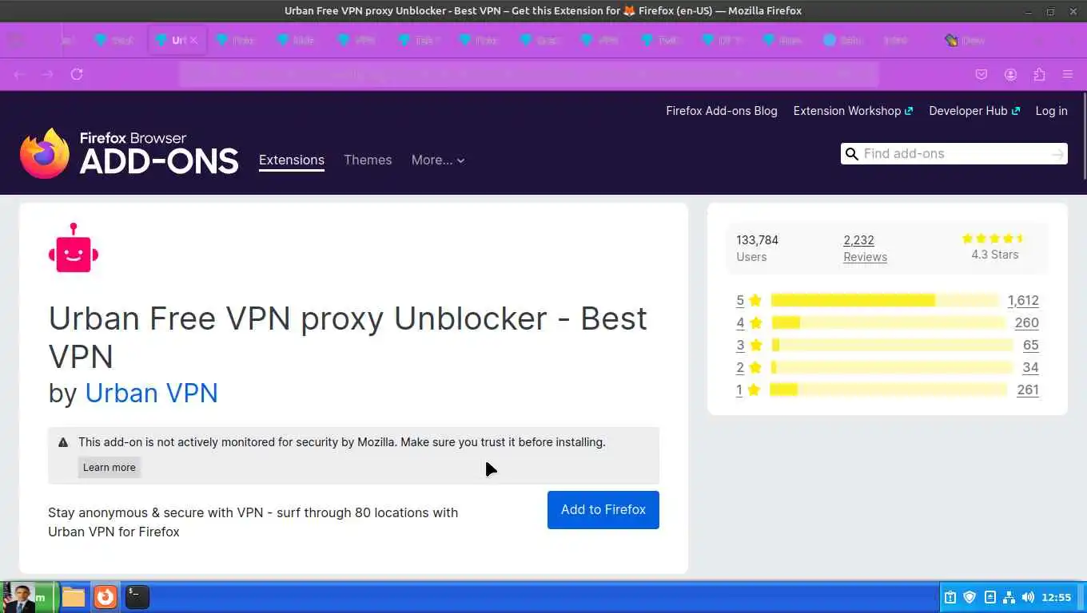Image resolution: width=1087 pixels, height=613 pixels.
Task: Select the active Urban VPN browser tab
Action: click(177, 40)
